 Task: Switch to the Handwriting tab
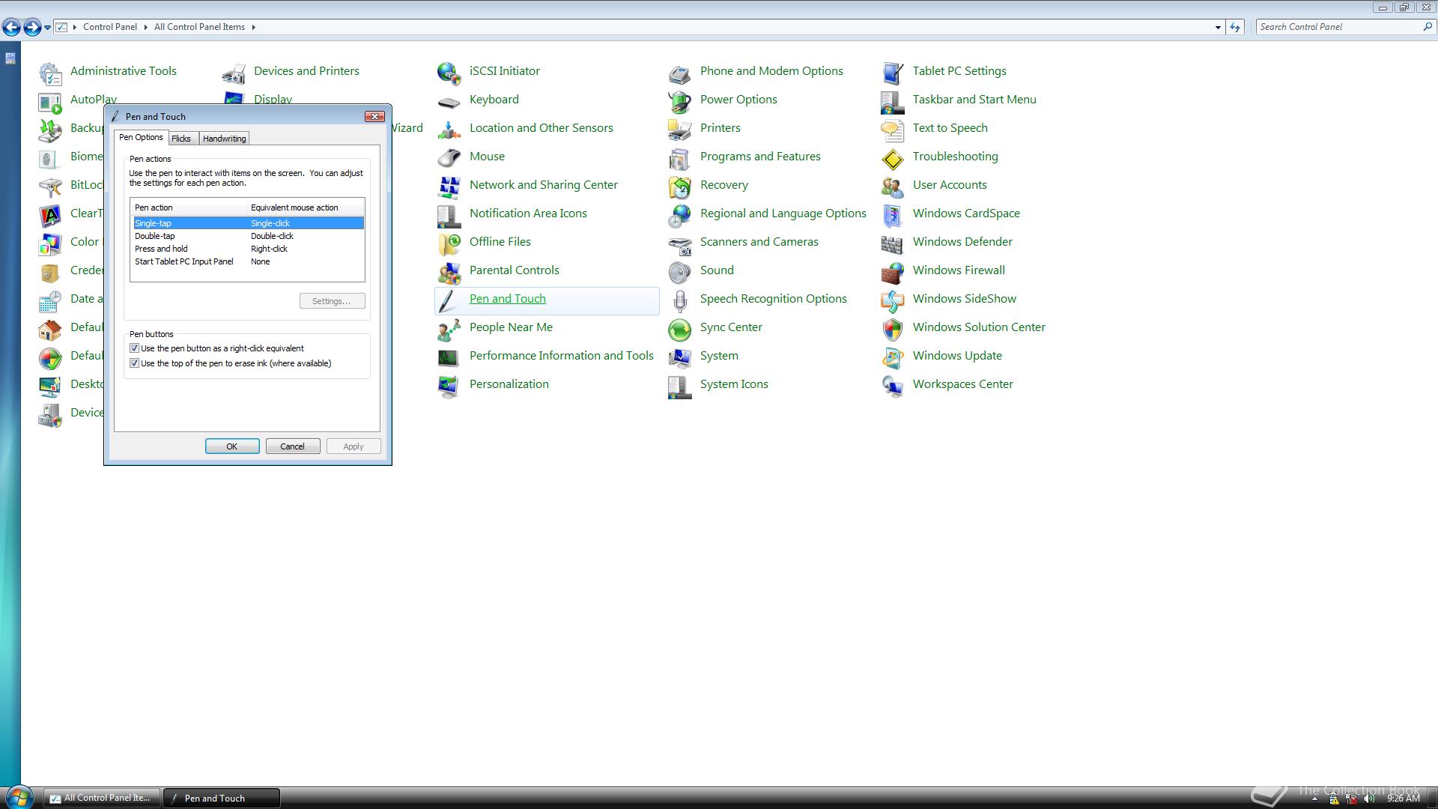coord(224,139)
